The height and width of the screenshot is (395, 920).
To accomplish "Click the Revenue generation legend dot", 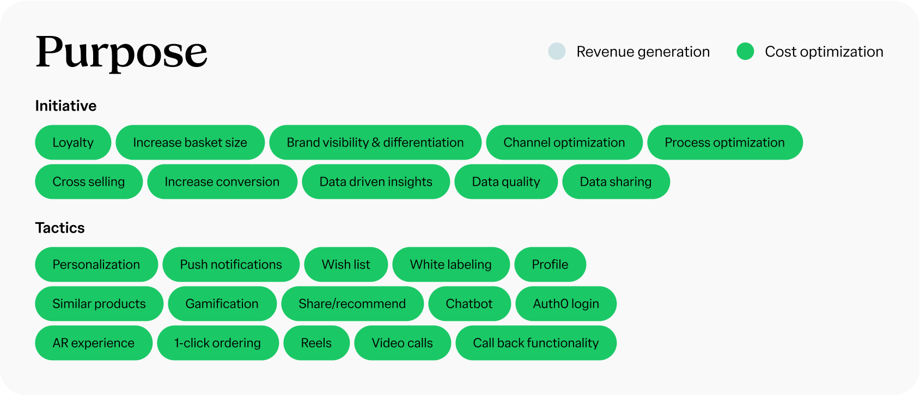I will [x=557, y=51].
